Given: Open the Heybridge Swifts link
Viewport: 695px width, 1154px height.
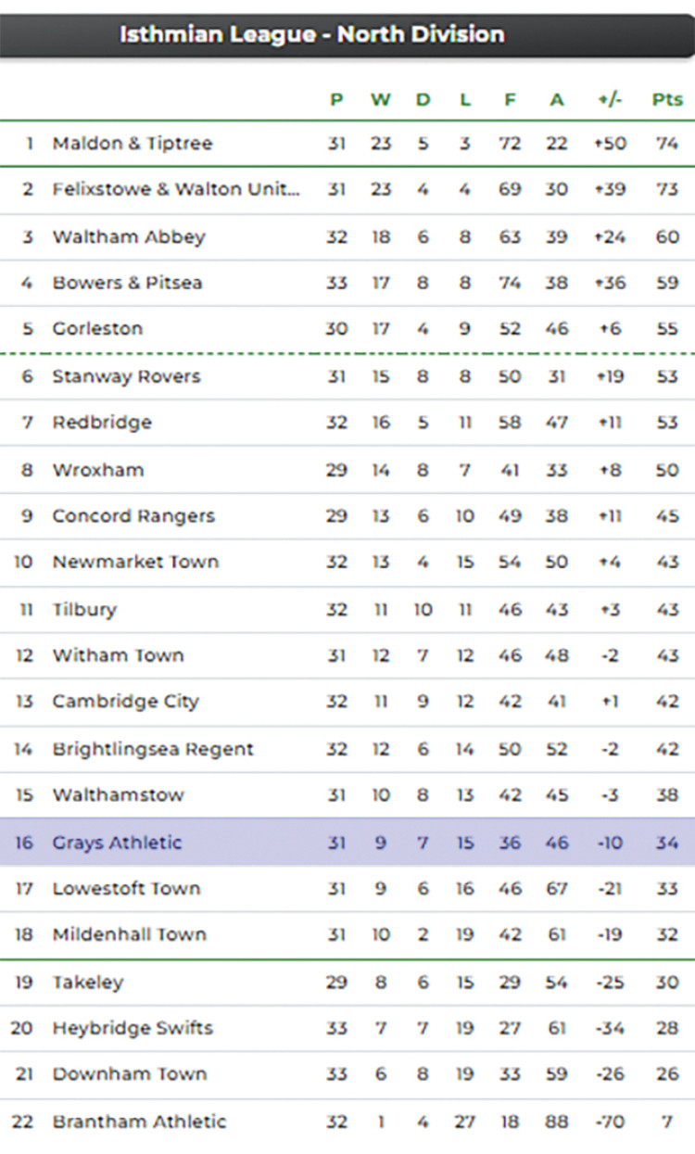Looking at the screenshot, I should (x=133, y=1028).
